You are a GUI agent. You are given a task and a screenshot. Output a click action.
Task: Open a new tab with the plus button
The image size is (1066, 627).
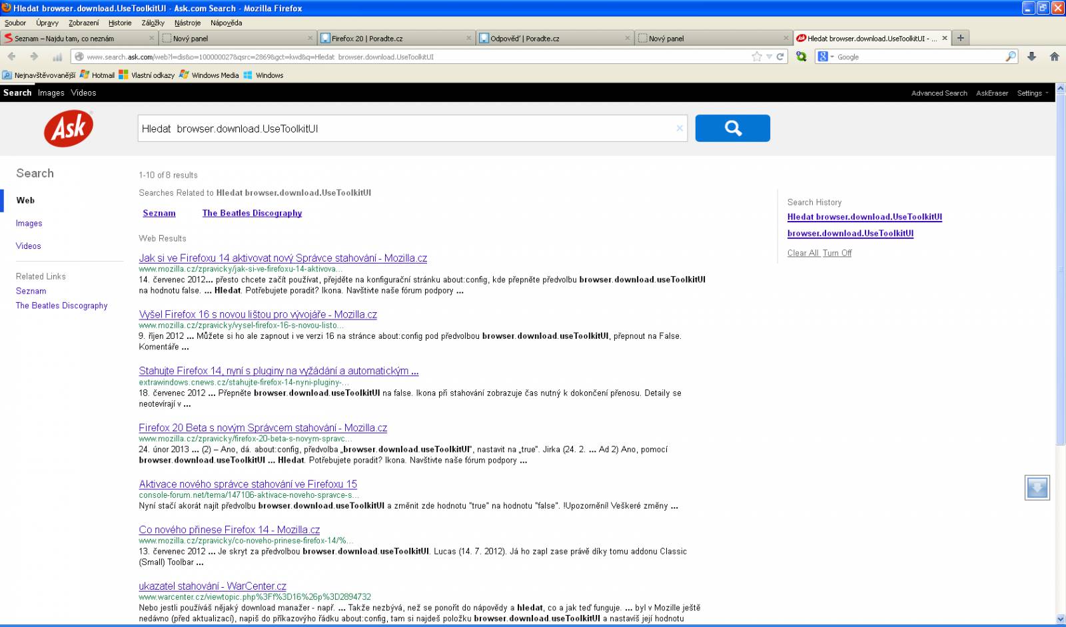[961, 38]
